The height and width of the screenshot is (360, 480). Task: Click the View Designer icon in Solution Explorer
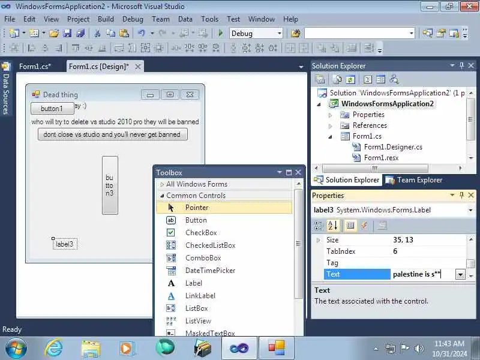tap(381, 80)
